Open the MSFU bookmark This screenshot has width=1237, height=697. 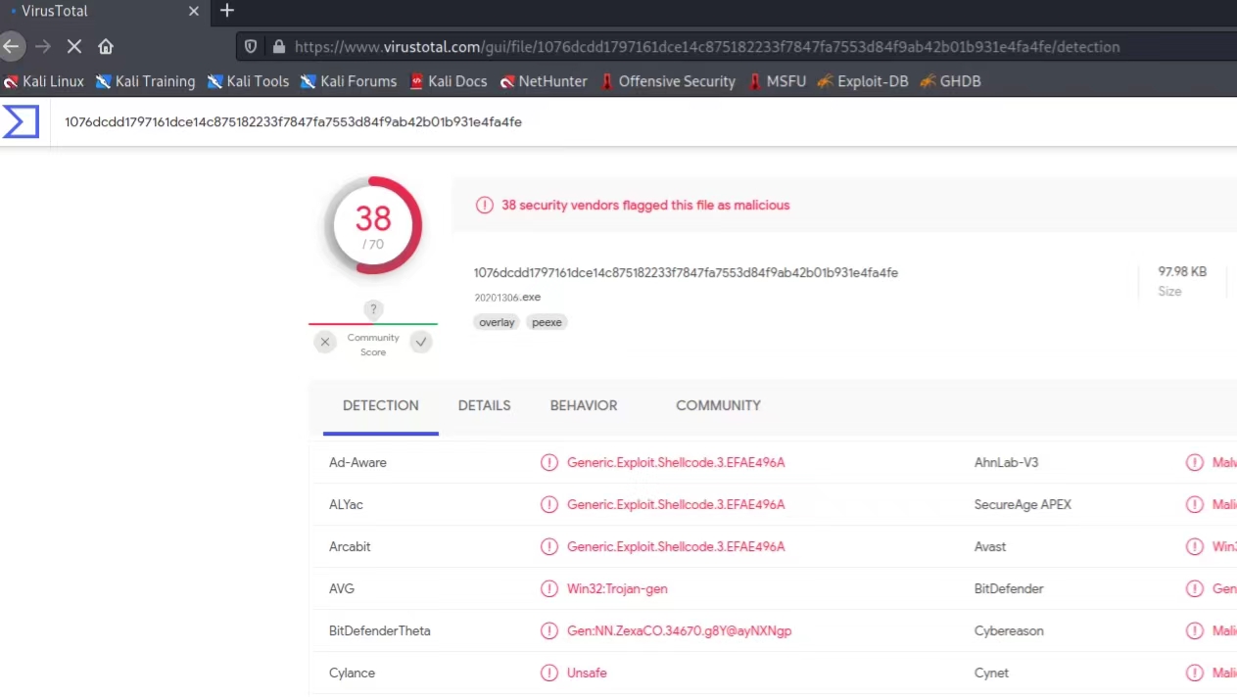pos(777,81)
